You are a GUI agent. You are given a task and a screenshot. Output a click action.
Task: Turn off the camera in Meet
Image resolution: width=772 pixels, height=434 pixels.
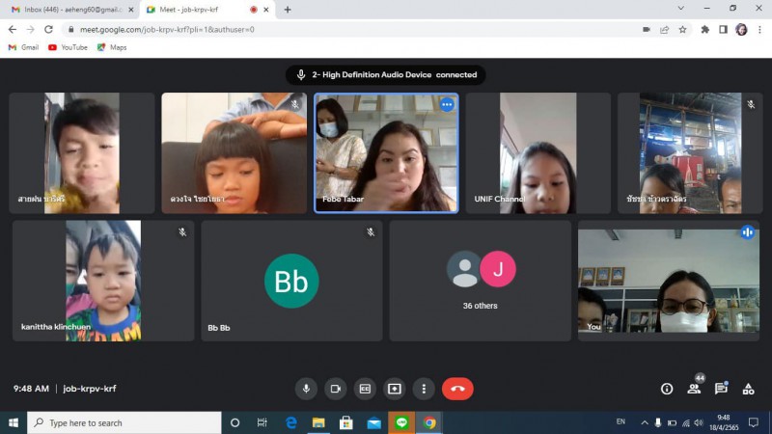pos(335,389)
